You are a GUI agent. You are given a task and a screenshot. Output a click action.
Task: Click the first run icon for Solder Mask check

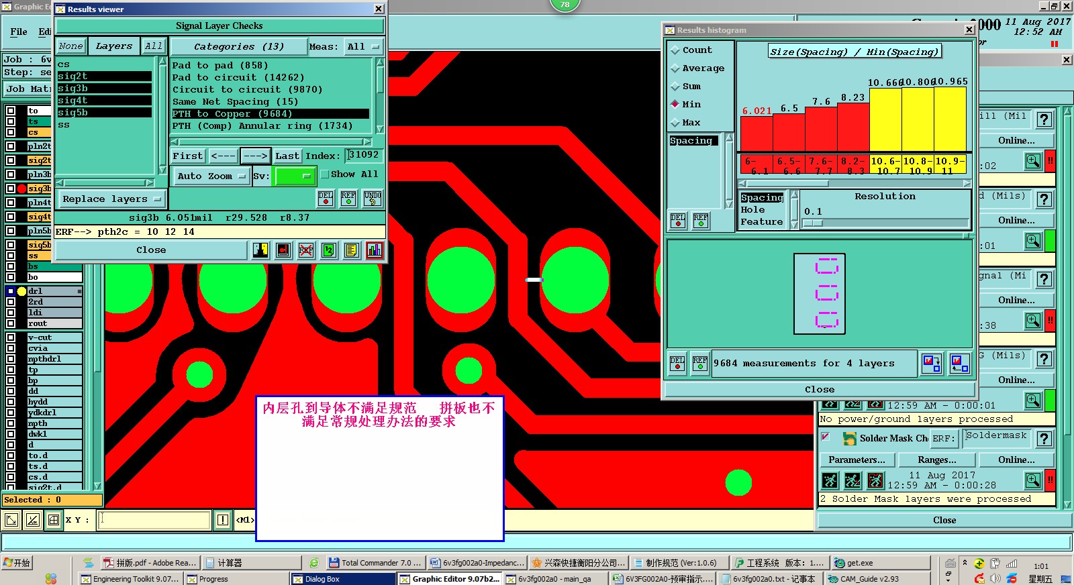tap(830, 480)
